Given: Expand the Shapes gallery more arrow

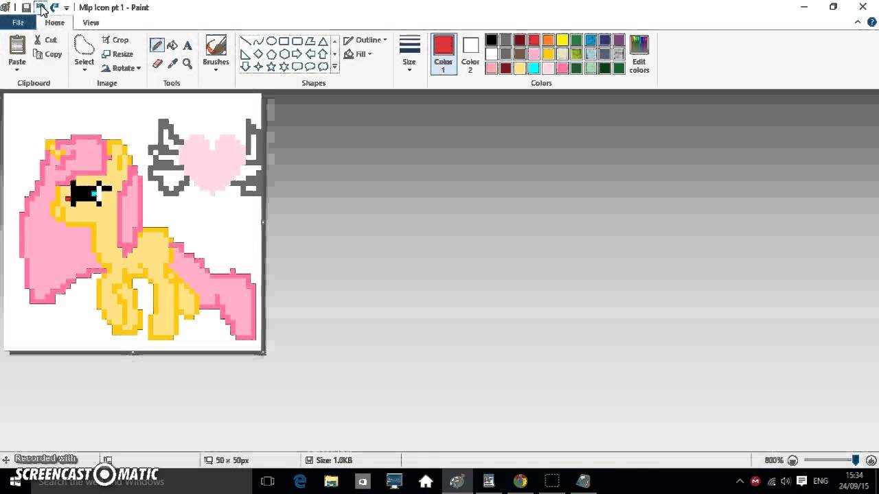Looking at the screenshot, I should pos(334,67).
